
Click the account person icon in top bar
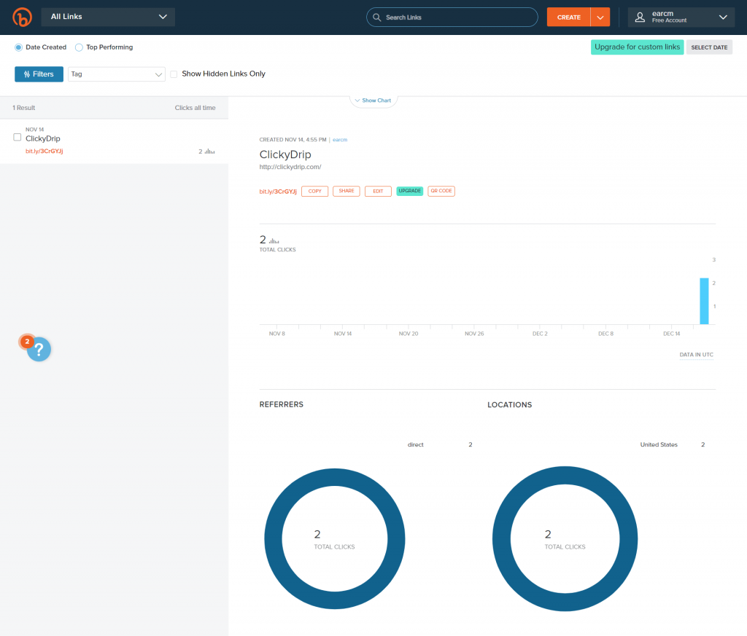click(x=639, y=17)
